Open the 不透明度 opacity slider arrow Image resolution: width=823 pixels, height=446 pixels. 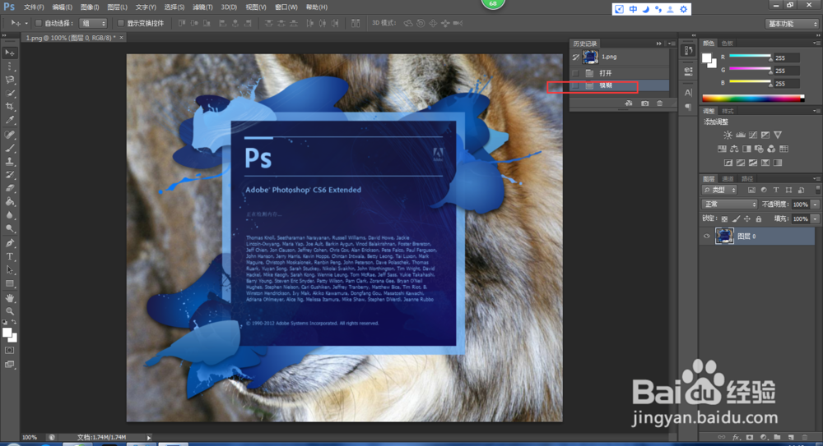tap(815, 205)
